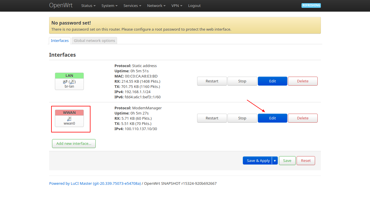Switch to Global network options tab
This screenshot has height=216, width=370.
click(95, 40)
